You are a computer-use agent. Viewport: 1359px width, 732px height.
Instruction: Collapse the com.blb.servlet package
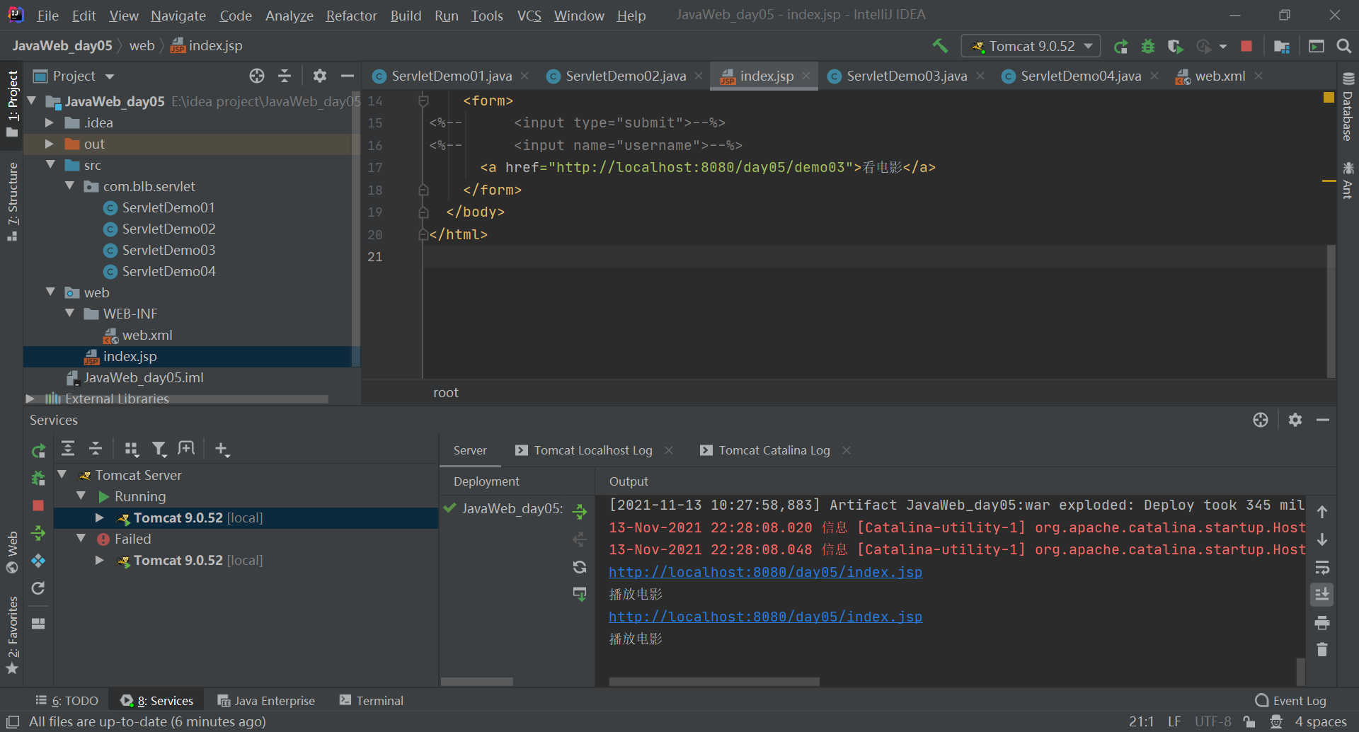coord(69,185)
